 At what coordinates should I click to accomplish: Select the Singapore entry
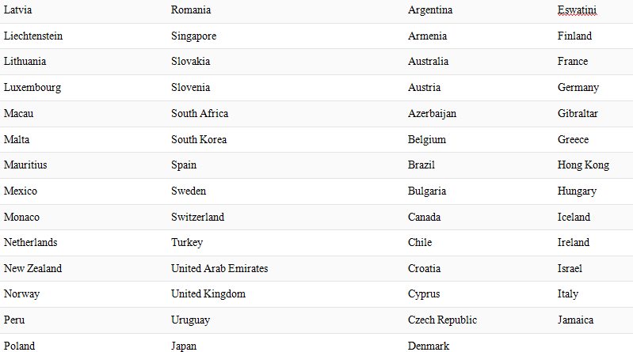click(194, 36)
